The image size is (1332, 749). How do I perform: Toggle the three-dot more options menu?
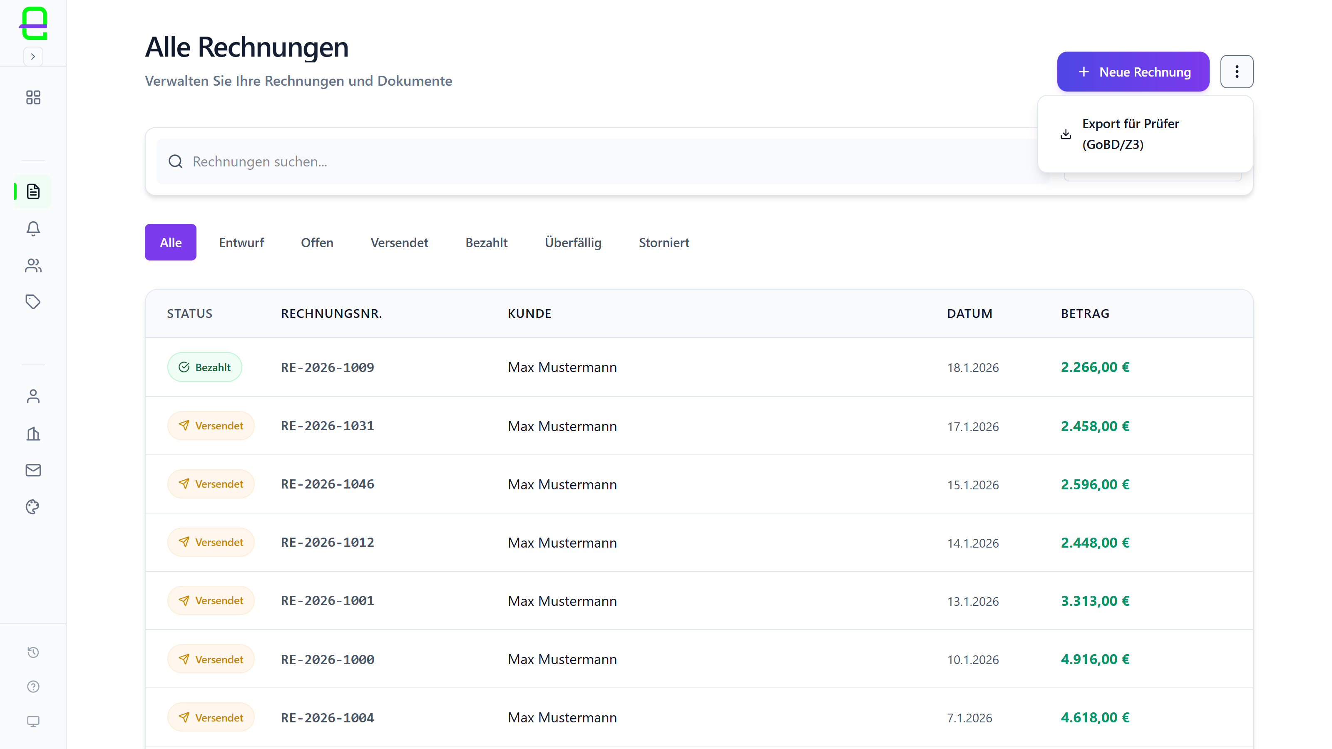click(1236, 72)
